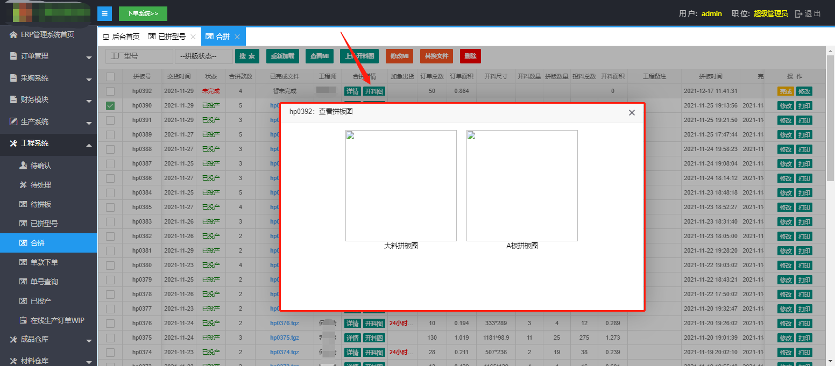Close the 已拼型号 tab with its X icon

tap(193, 37)
